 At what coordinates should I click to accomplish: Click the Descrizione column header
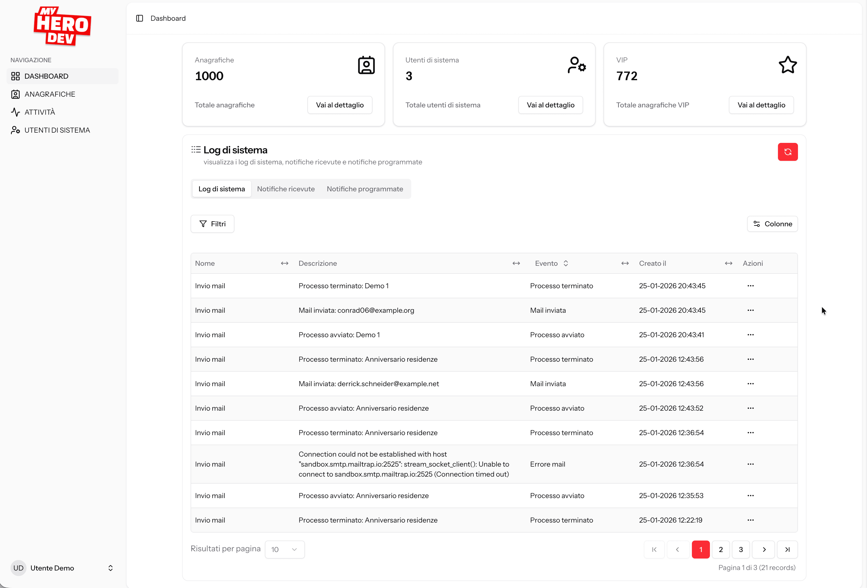click(317, 264)
